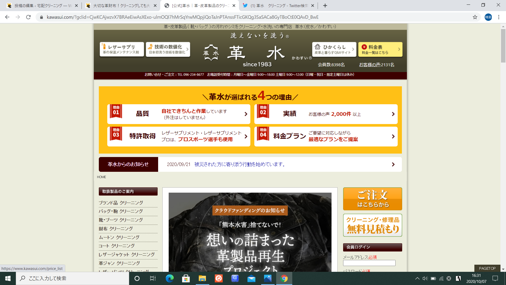The width and height of the screenshot is (506, 285).
Task: Open コート クリーニング in the sidebar
Action: click(117, 246)
